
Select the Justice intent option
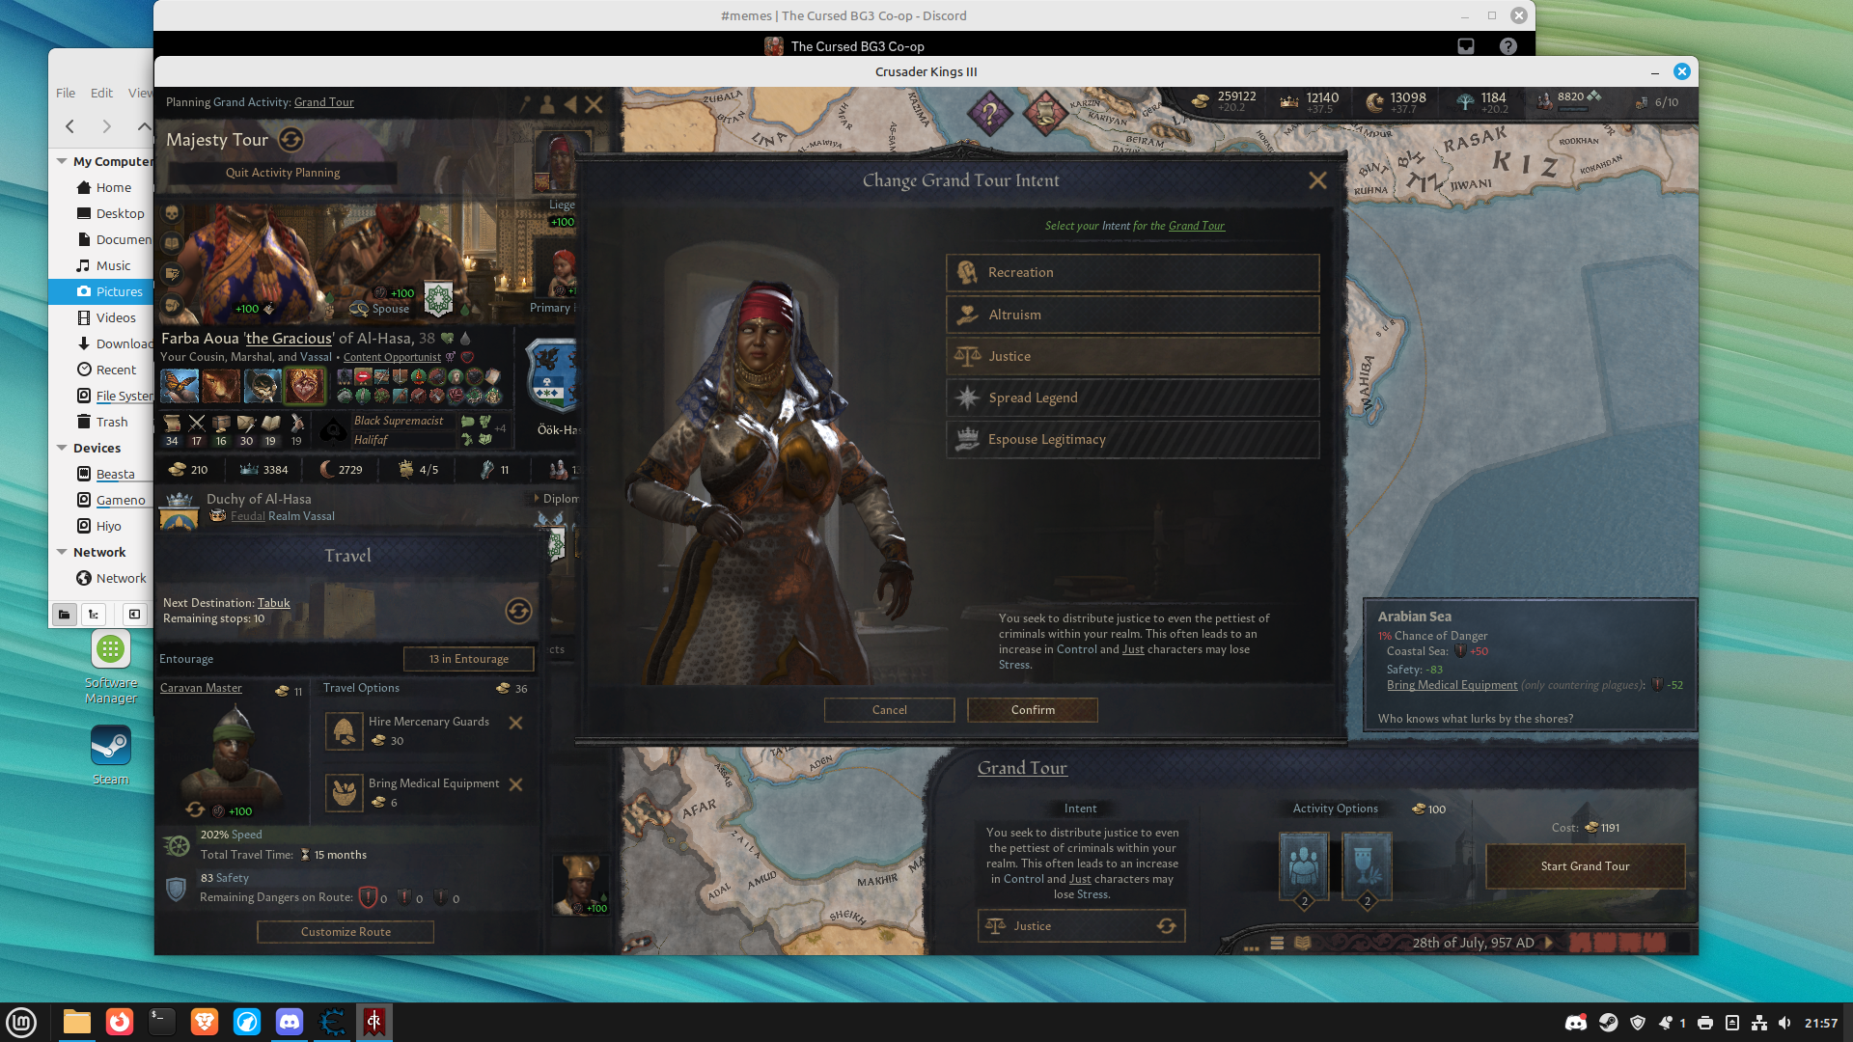(1133, 356)
